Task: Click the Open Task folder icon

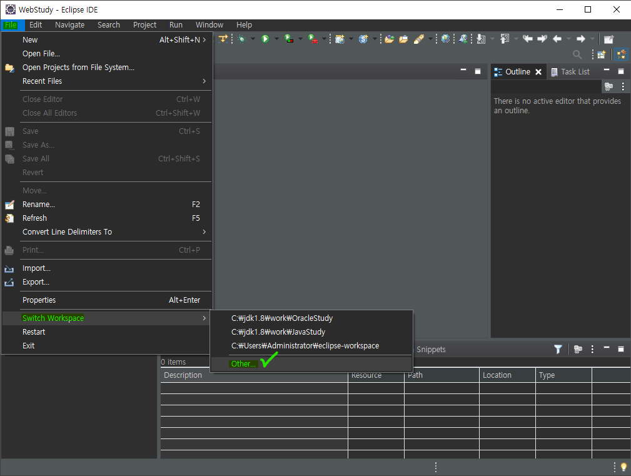Action: coord(403,39)
